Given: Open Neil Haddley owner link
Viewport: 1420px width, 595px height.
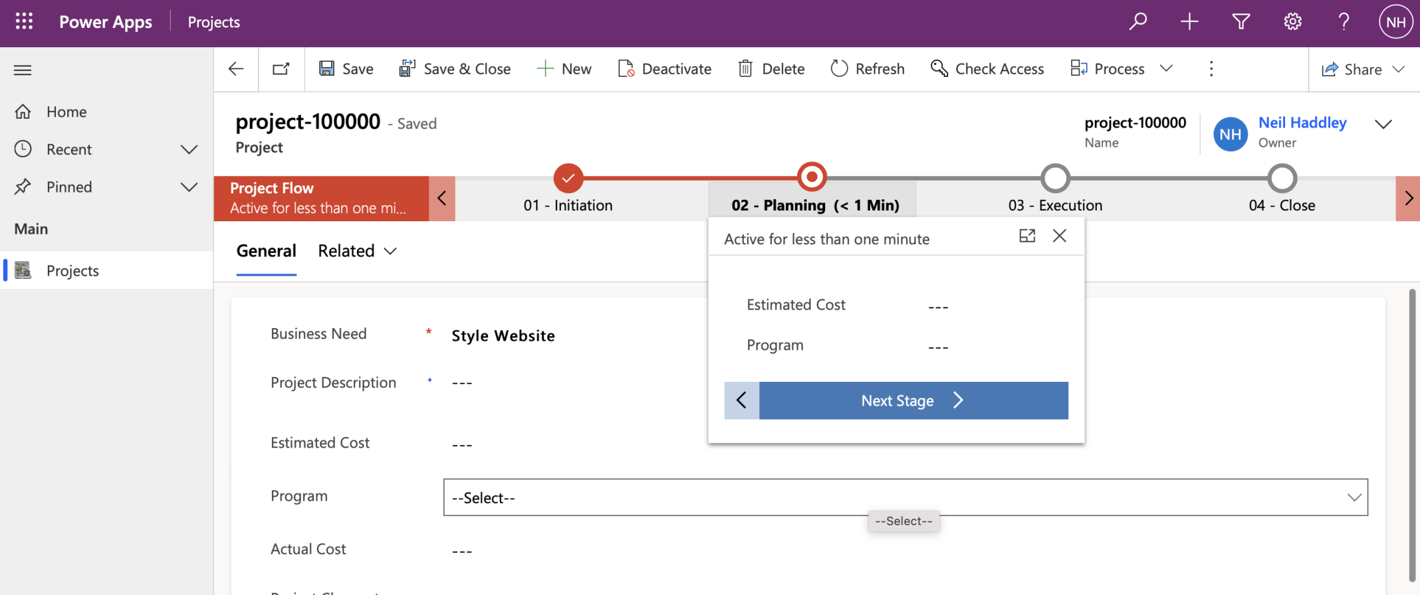Looking at the screenshot, I should (x=1302, y=123).
